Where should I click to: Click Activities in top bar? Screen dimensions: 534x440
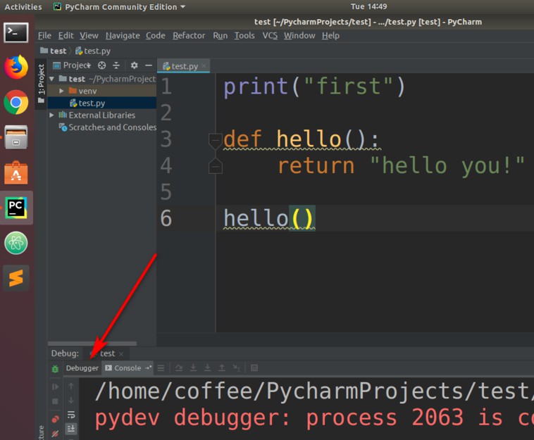23,7
